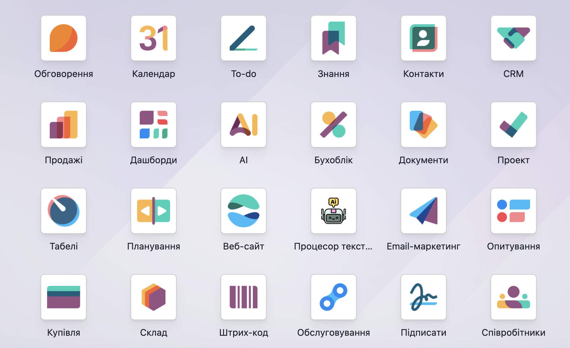
Task: Launch the CRM handshake icon
Action: click(x=514, y=38)
